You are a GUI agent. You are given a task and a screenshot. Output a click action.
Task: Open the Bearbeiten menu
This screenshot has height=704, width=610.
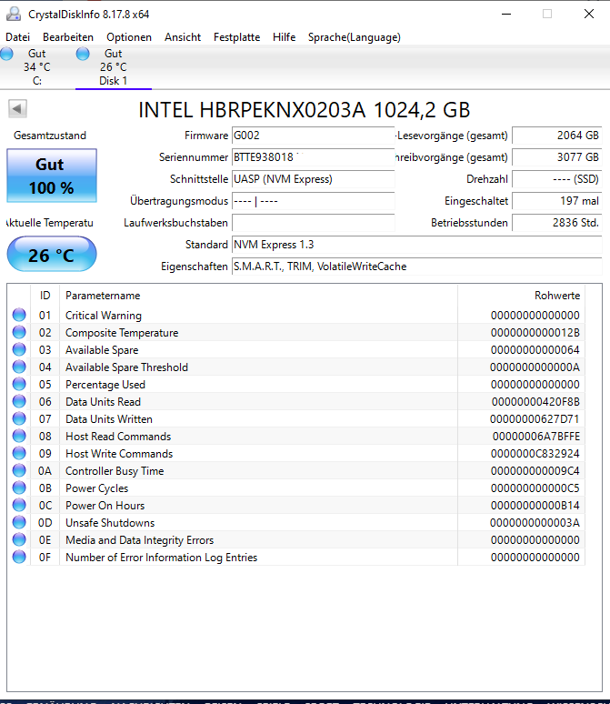click(x=68, y=37)
